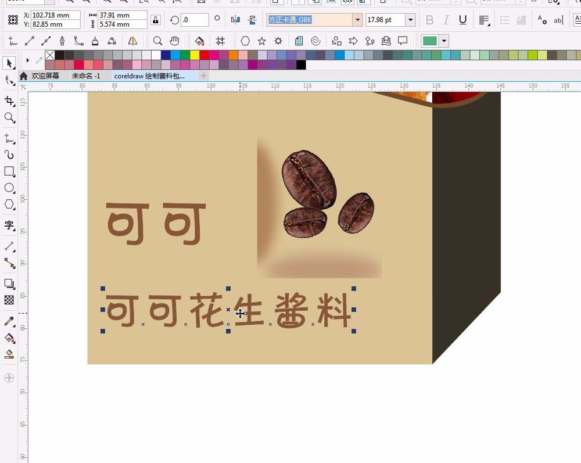Select the Drop Shadow tool

pos(9,283)
